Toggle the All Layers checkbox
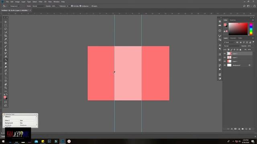Screen dimensions: 257x144 click(x=90, y=6)
